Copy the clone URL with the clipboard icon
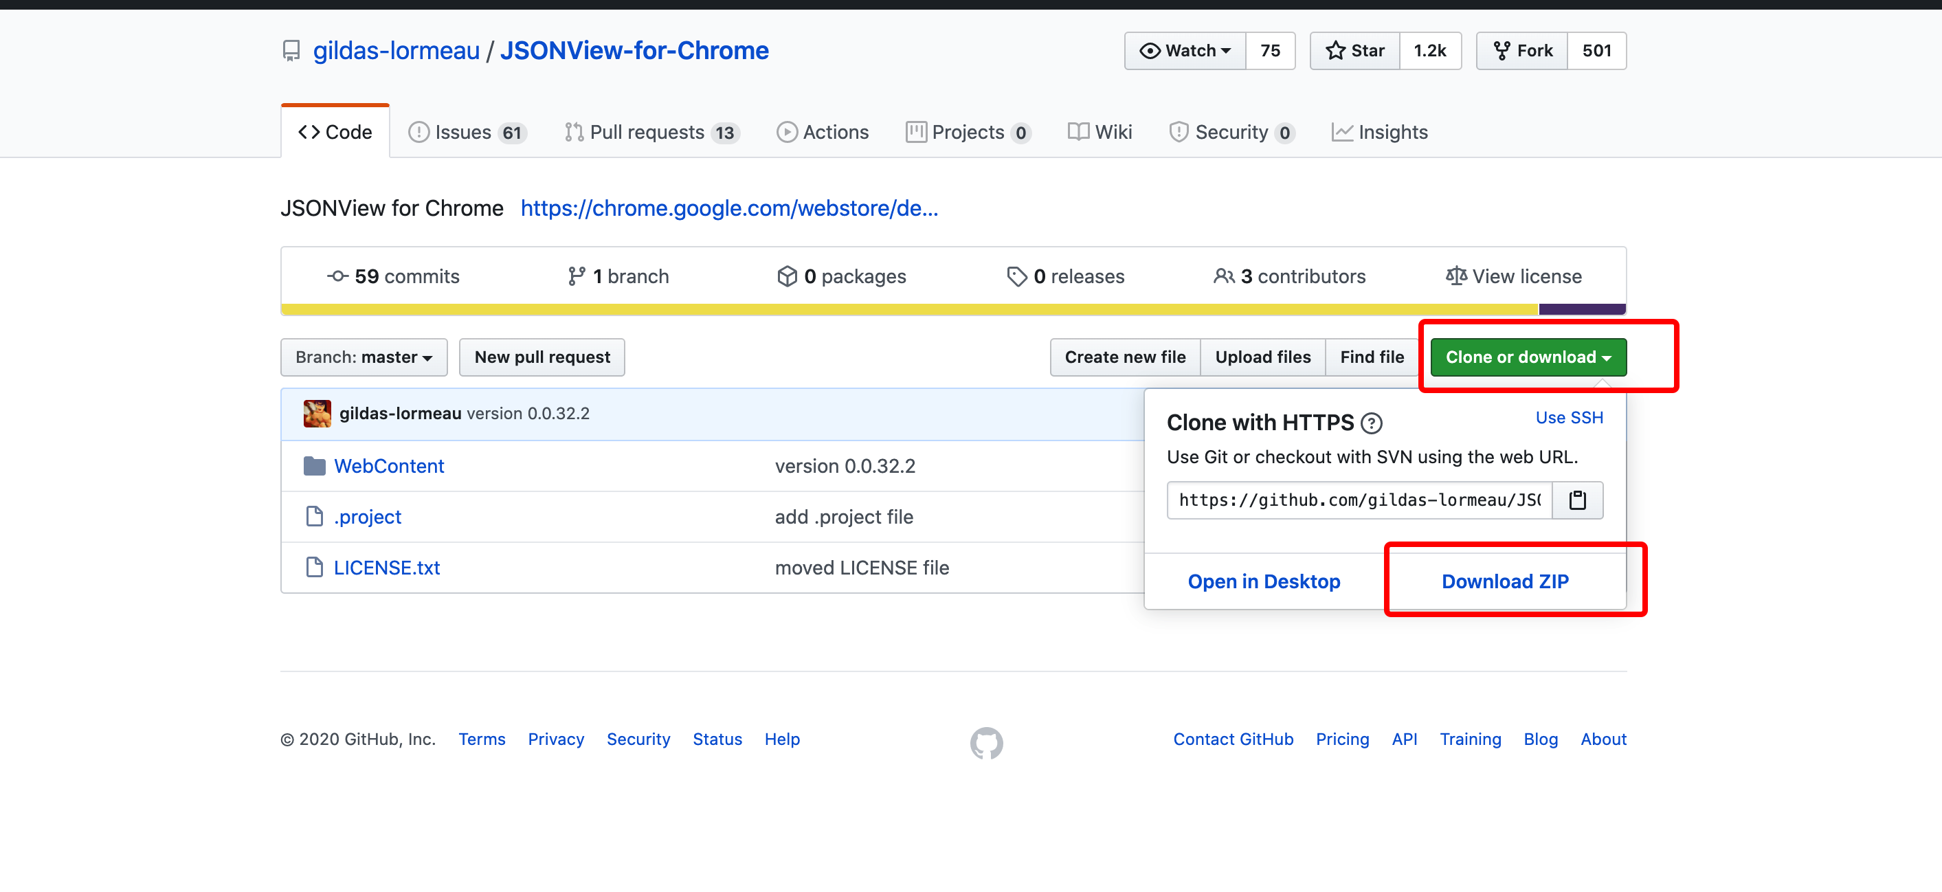 tap(1577, 500)
